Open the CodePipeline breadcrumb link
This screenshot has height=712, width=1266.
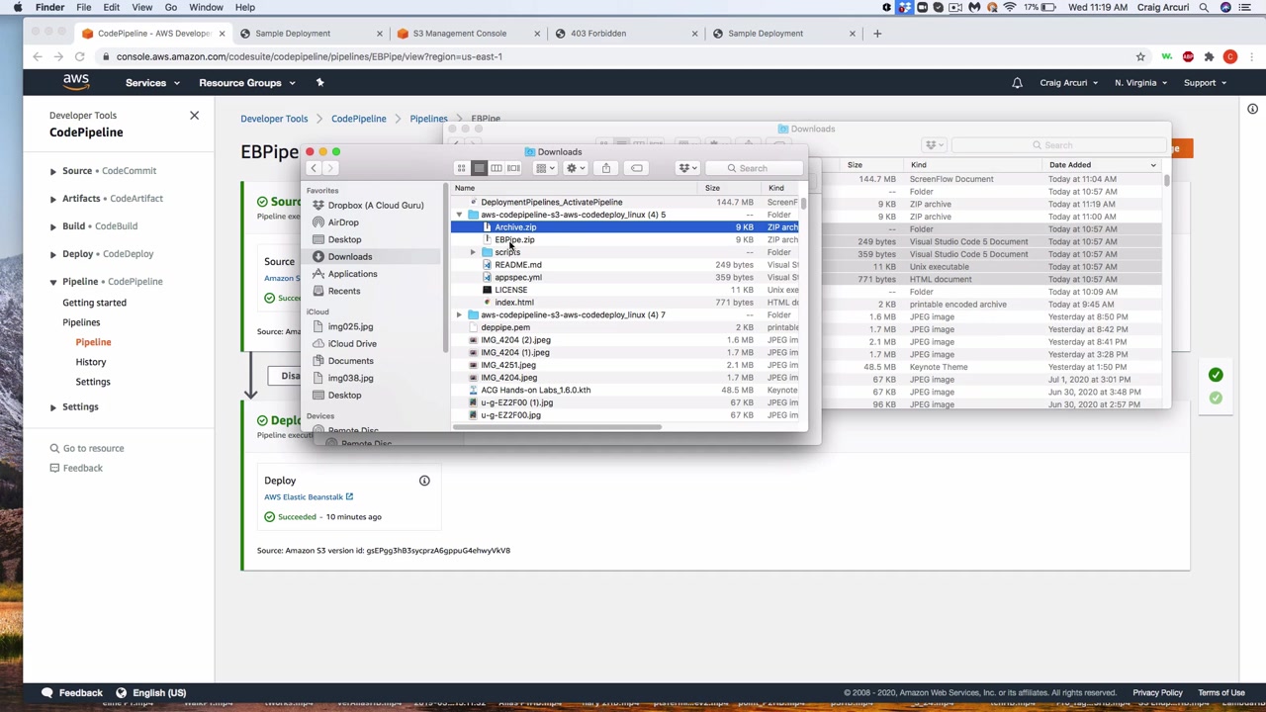point(359,119)
